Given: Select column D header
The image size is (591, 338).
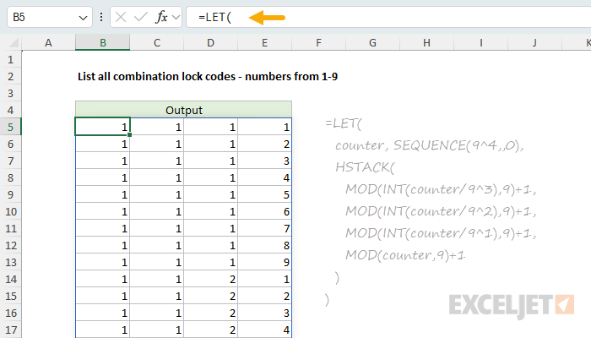Looking at the screenshot, I should [211, 42].
